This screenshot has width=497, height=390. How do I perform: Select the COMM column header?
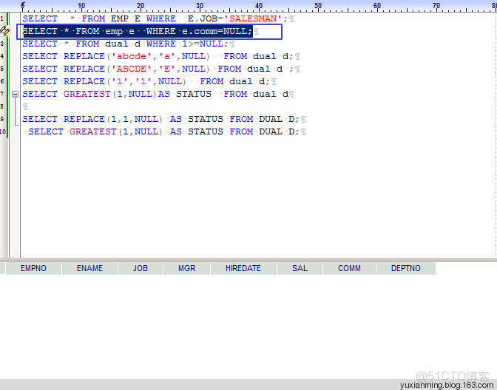point(349,268)
